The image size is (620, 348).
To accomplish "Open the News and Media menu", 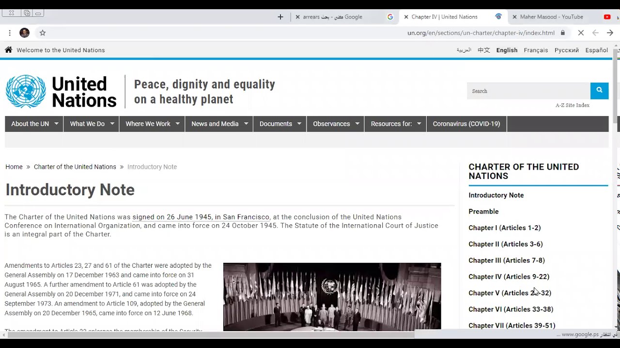I will 215,124.
